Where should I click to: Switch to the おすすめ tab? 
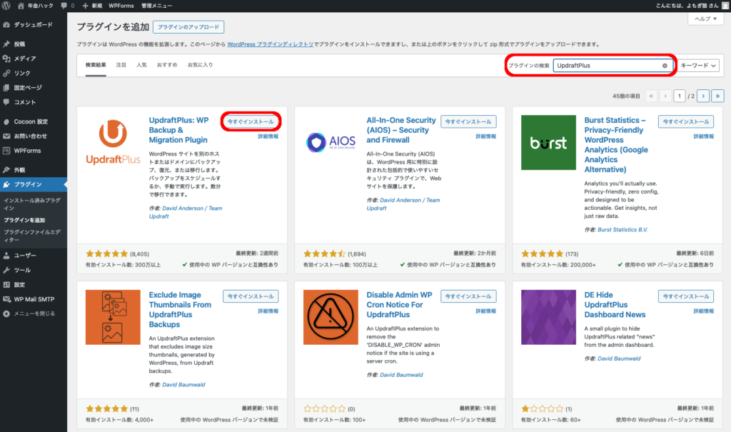click(167, 65)
